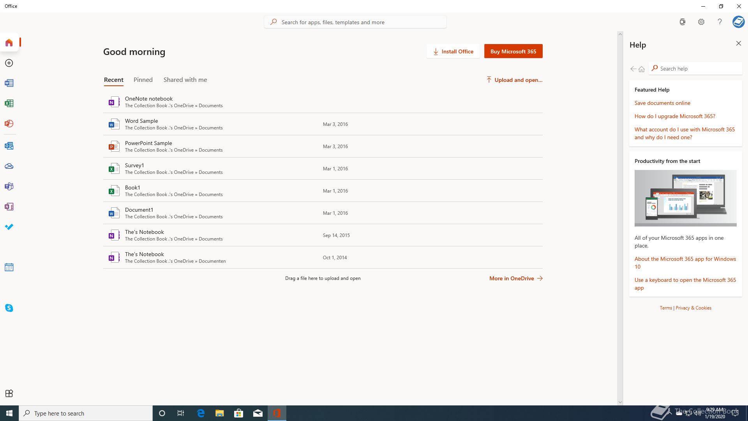This screenshot has height=421, width=748.
Task: Open How do I upgrade Microsoft 365 link
Action: (x=675, y=116)
